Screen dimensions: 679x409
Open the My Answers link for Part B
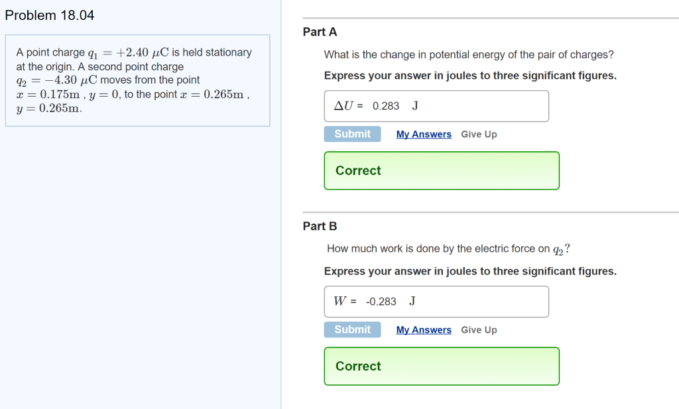[x=424, y=329]
